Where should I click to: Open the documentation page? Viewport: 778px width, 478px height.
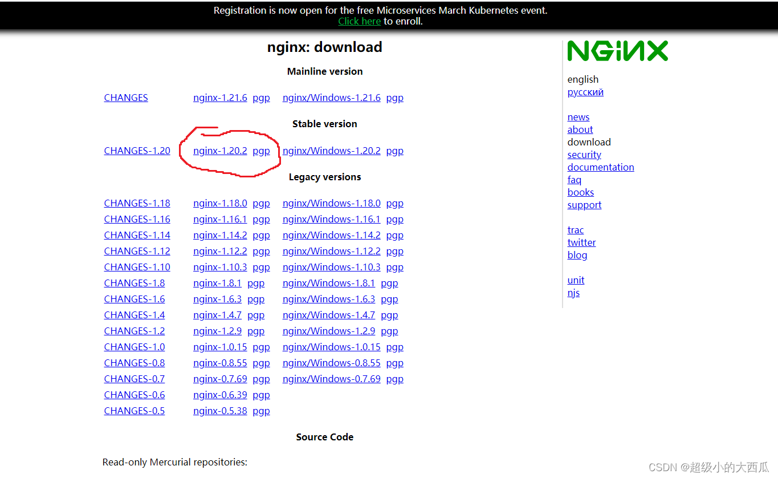[601, 167]
